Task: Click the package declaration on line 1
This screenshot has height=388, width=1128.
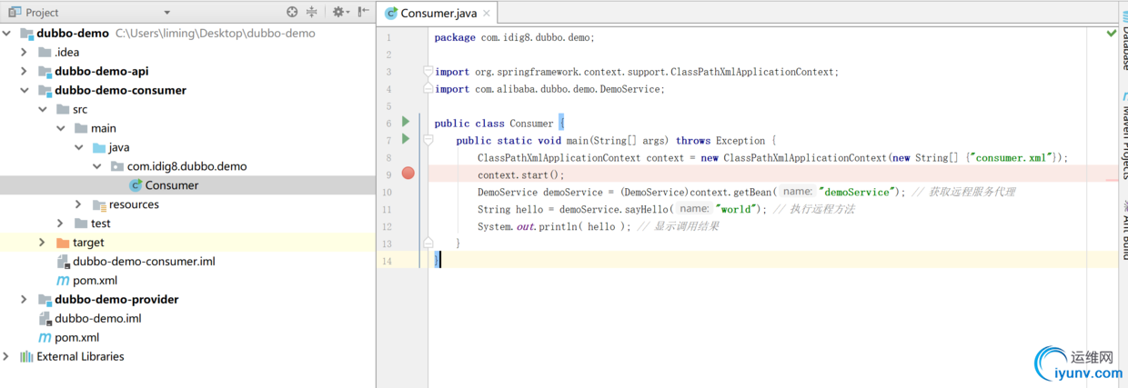Action: tap(515, 38)
